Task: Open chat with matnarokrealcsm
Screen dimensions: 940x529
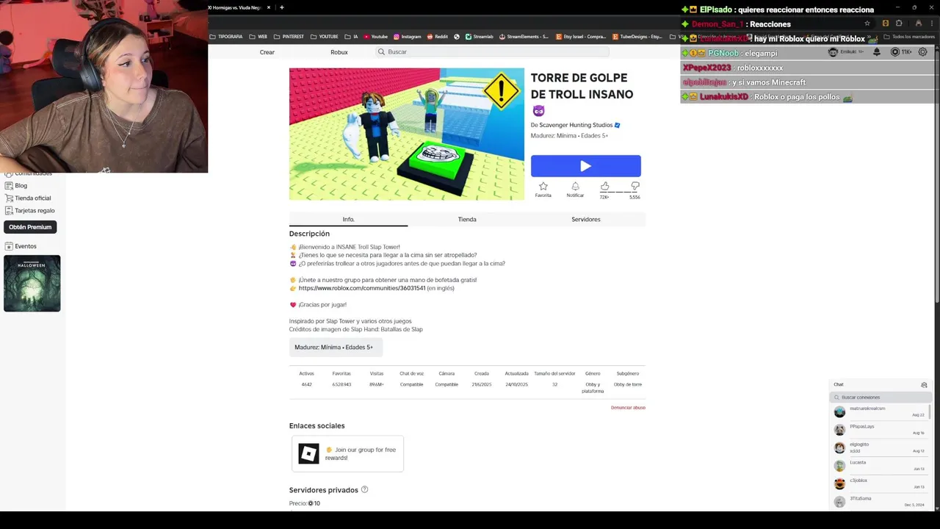Action: 881,411
